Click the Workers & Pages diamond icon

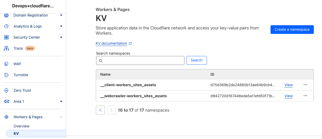point(7,117)
